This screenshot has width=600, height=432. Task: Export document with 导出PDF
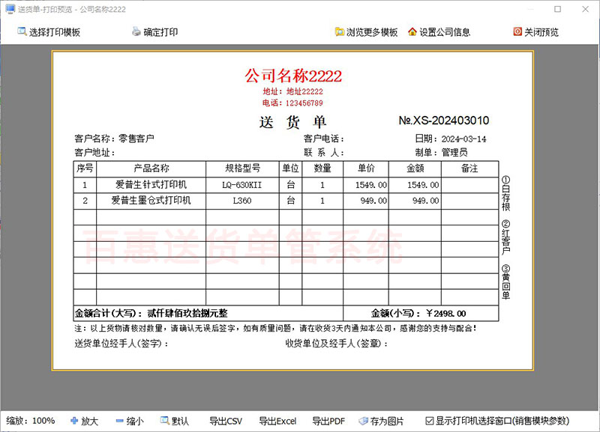(x=328, y=421)
